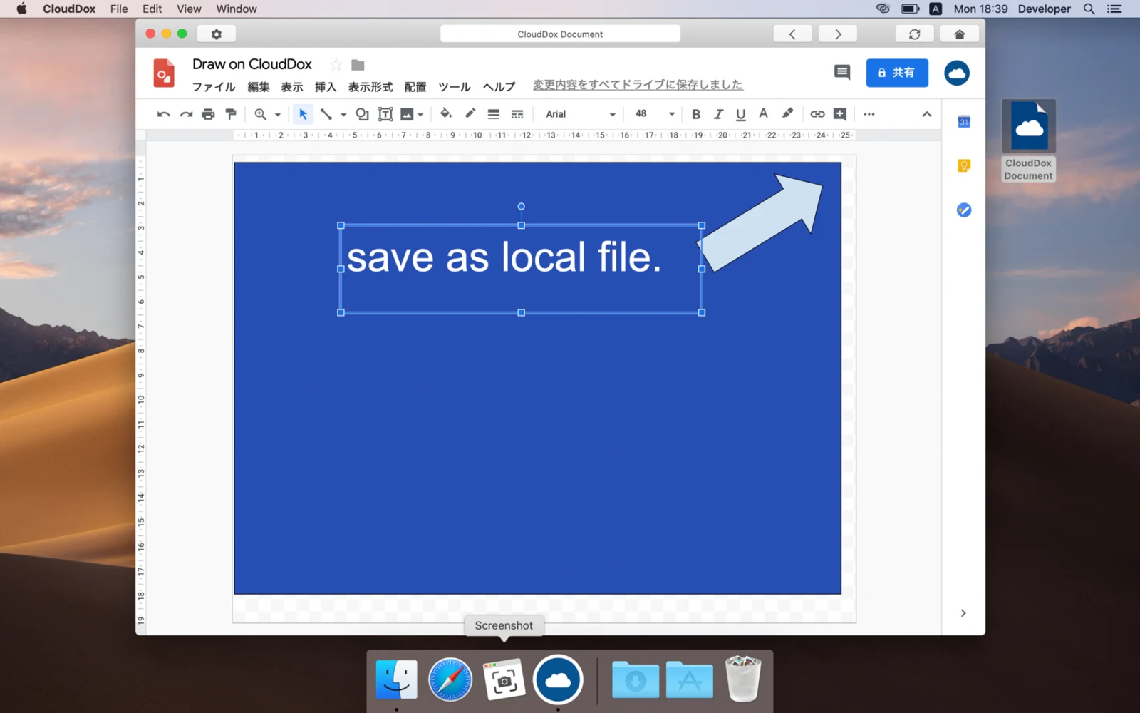
Task: Choose the text box tool
Action: click(385, 114)
